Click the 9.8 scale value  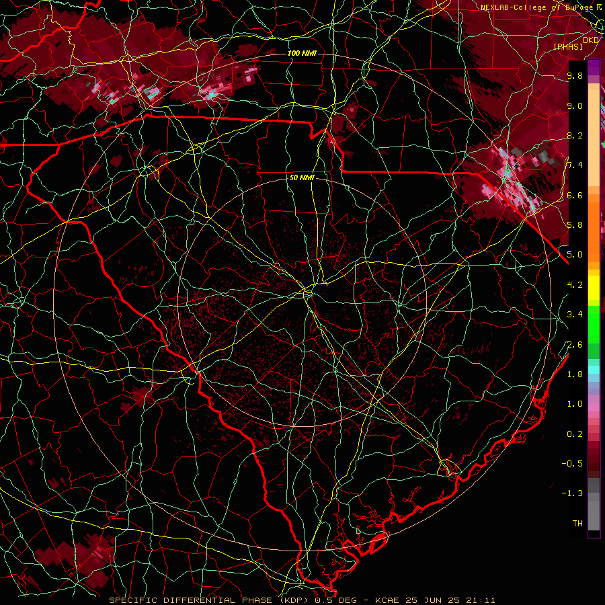(575, 75)
